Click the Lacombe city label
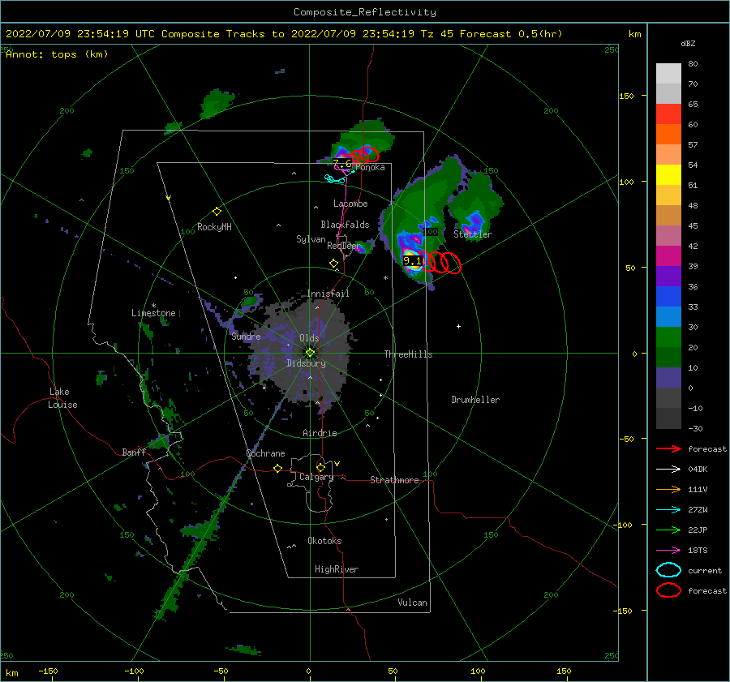730x682 pixels. pos(350,204)
